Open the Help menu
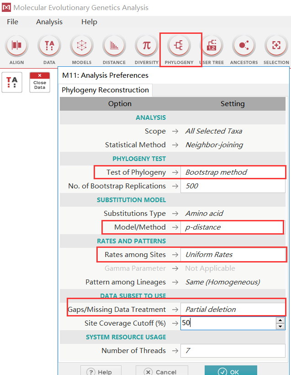This screenshot has width=291, height=375. [89, 22]
